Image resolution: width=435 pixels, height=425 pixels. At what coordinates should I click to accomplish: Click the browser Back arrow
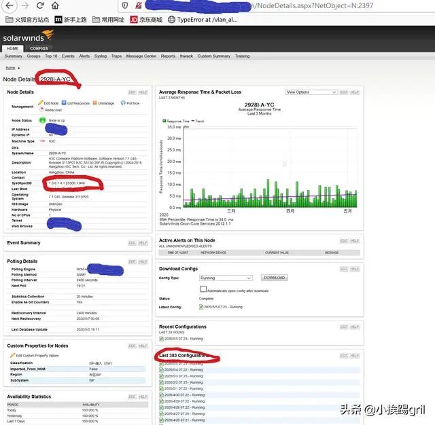tap(10, 5)
